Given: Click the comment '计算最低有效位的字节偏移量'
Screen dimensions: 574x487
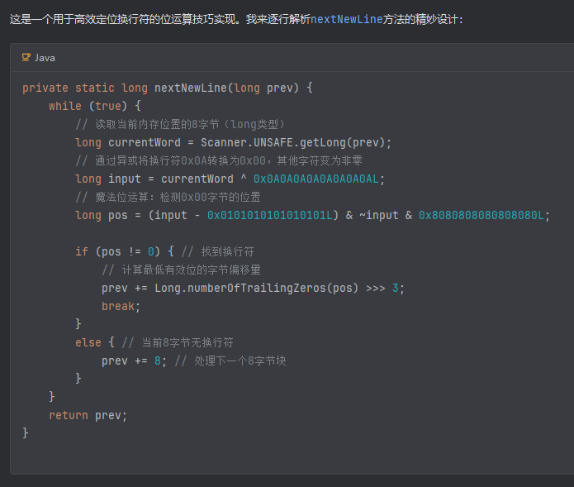Looking at the screenshot, I should pos(191,270).
